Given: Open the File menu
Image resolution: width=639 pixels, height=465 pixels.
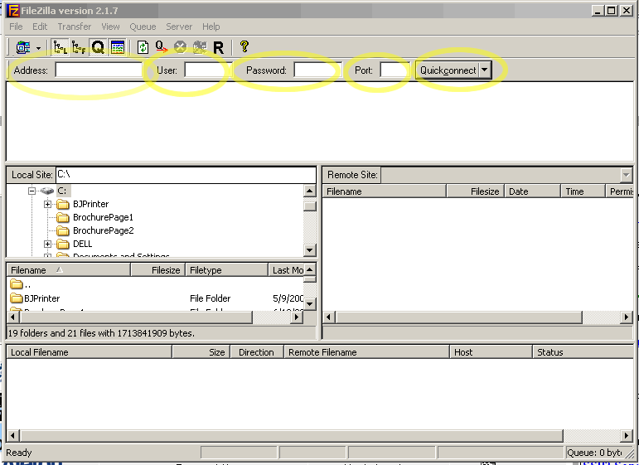Looking at the screenshot, I should [x=16, y=27].
